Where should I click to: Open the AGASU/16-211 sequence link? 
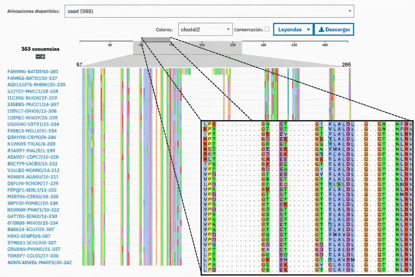tap(33, 177)
